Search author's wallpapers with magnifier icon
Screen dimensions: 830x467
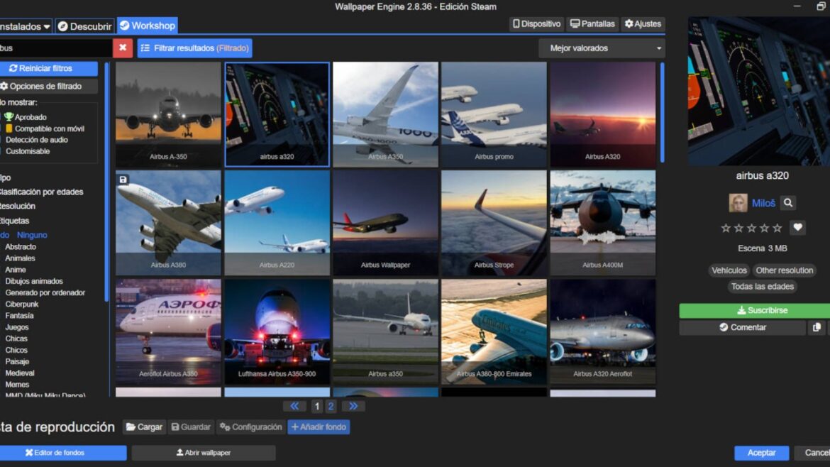coord(787,203)
